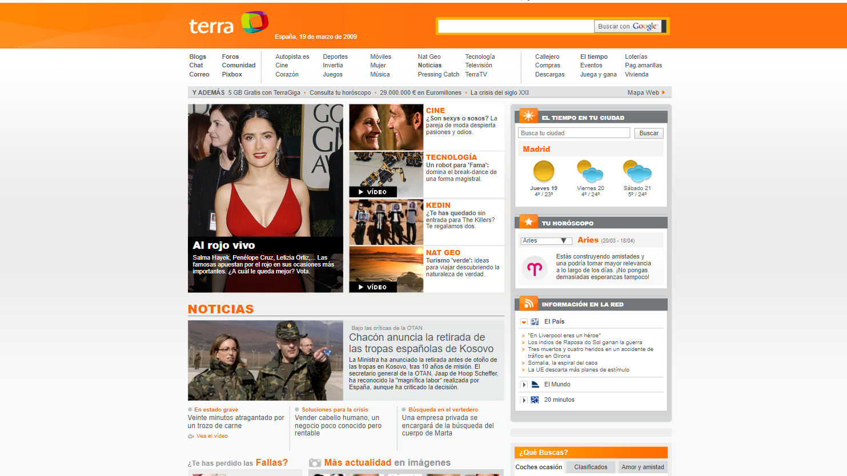This screenshot has height=476, width=847.
Task: Click the Terra logo icon
Action: pyautogui.click(x=254, y=23)
